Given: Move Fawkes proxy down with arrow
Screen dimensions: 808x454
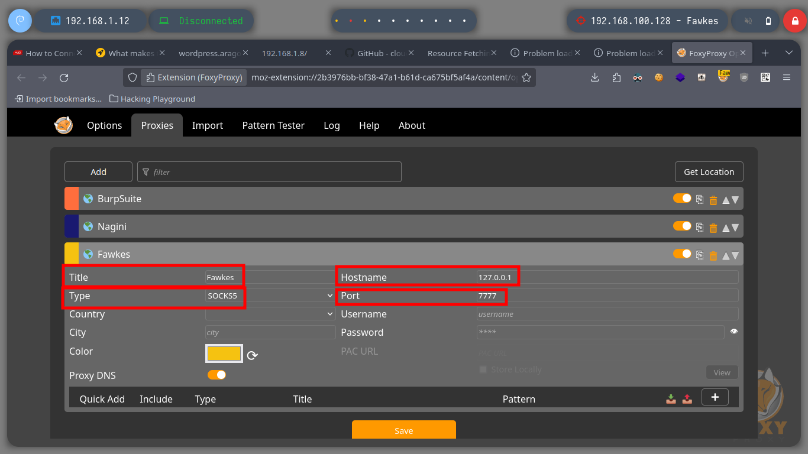Looking at the screenshot, I should click(x=735, y=256).
